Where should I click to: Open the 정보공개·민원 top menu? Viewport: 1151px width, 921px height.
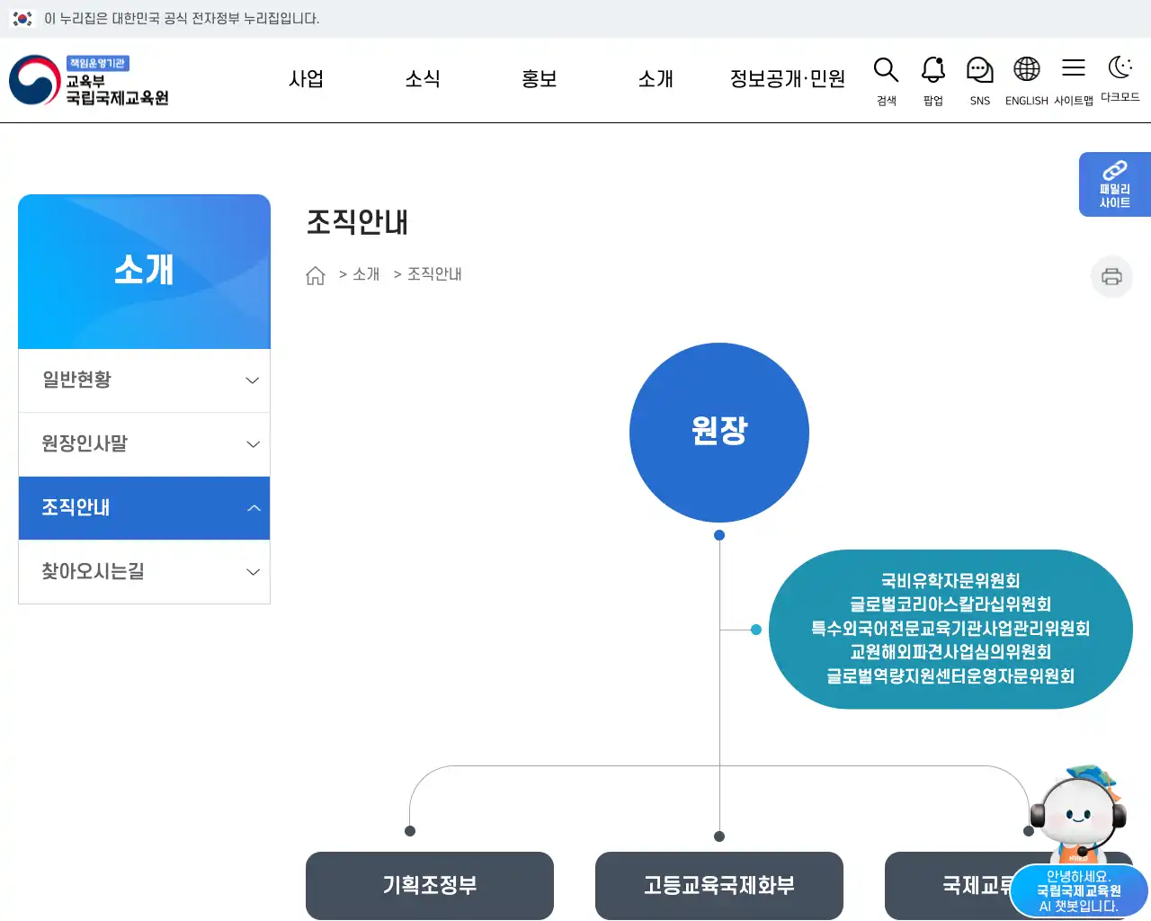coord(788,79)
